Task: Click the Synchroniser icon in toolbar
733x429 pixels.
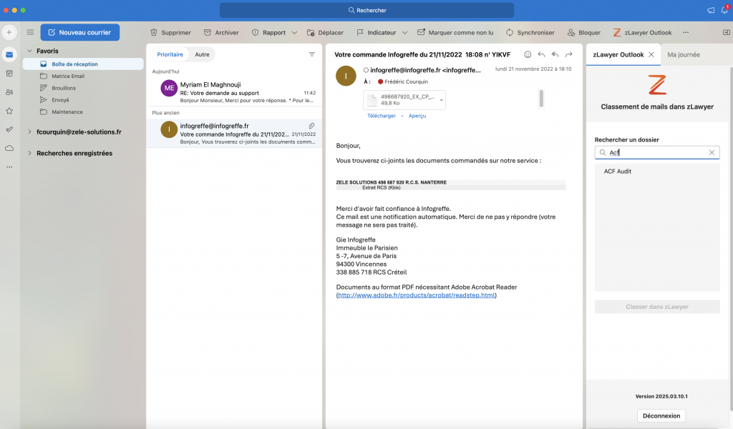Action: coord(510,33)
